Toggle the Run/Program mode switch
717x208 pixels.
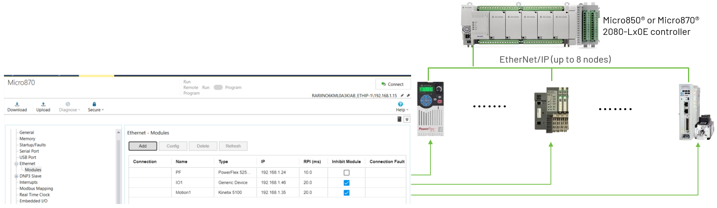click(218, 87)
